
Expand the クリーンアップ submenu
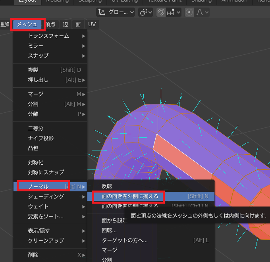50,241
